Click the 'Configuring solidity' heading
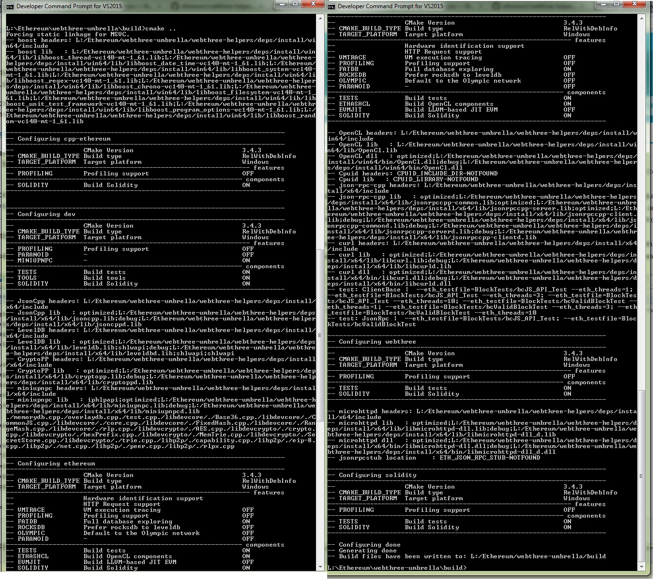This screenshot has width=662, height=580. point(377,475)
